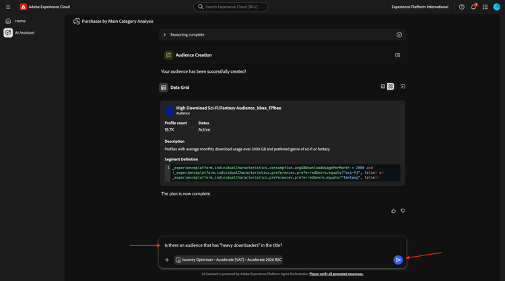Click inside the Segment Definition code block
505x281 pixels.
tap(282, 173)
